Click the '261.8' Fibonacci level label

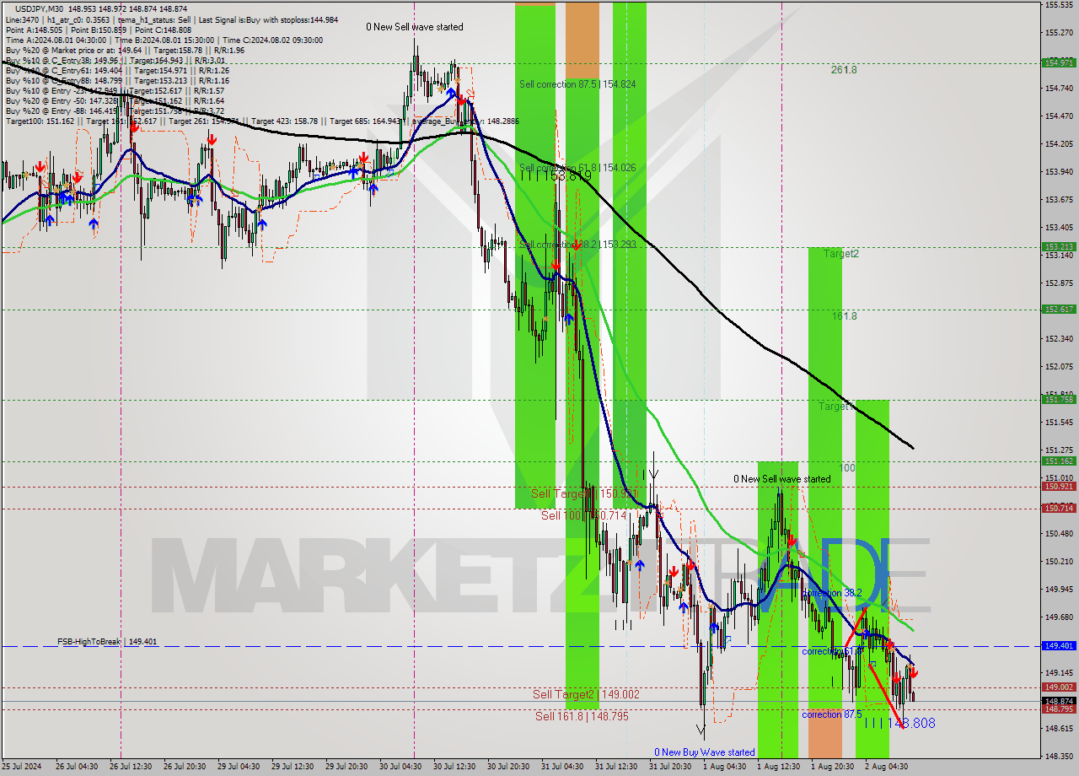click(844, 70)
